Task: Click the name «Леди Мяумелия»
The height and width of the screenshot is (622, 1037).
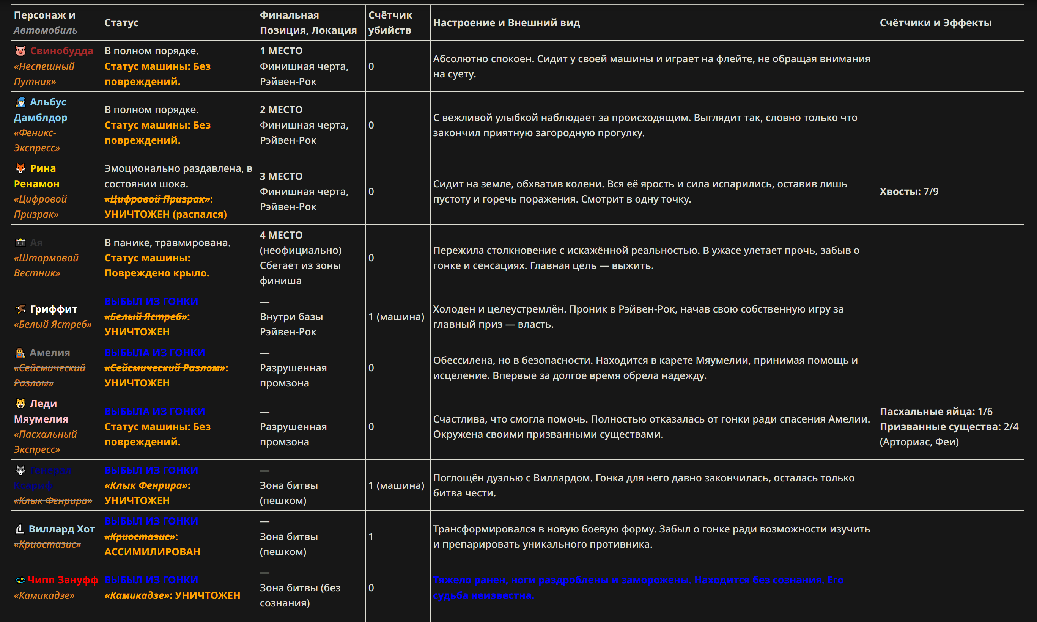Action: (41, 411)
